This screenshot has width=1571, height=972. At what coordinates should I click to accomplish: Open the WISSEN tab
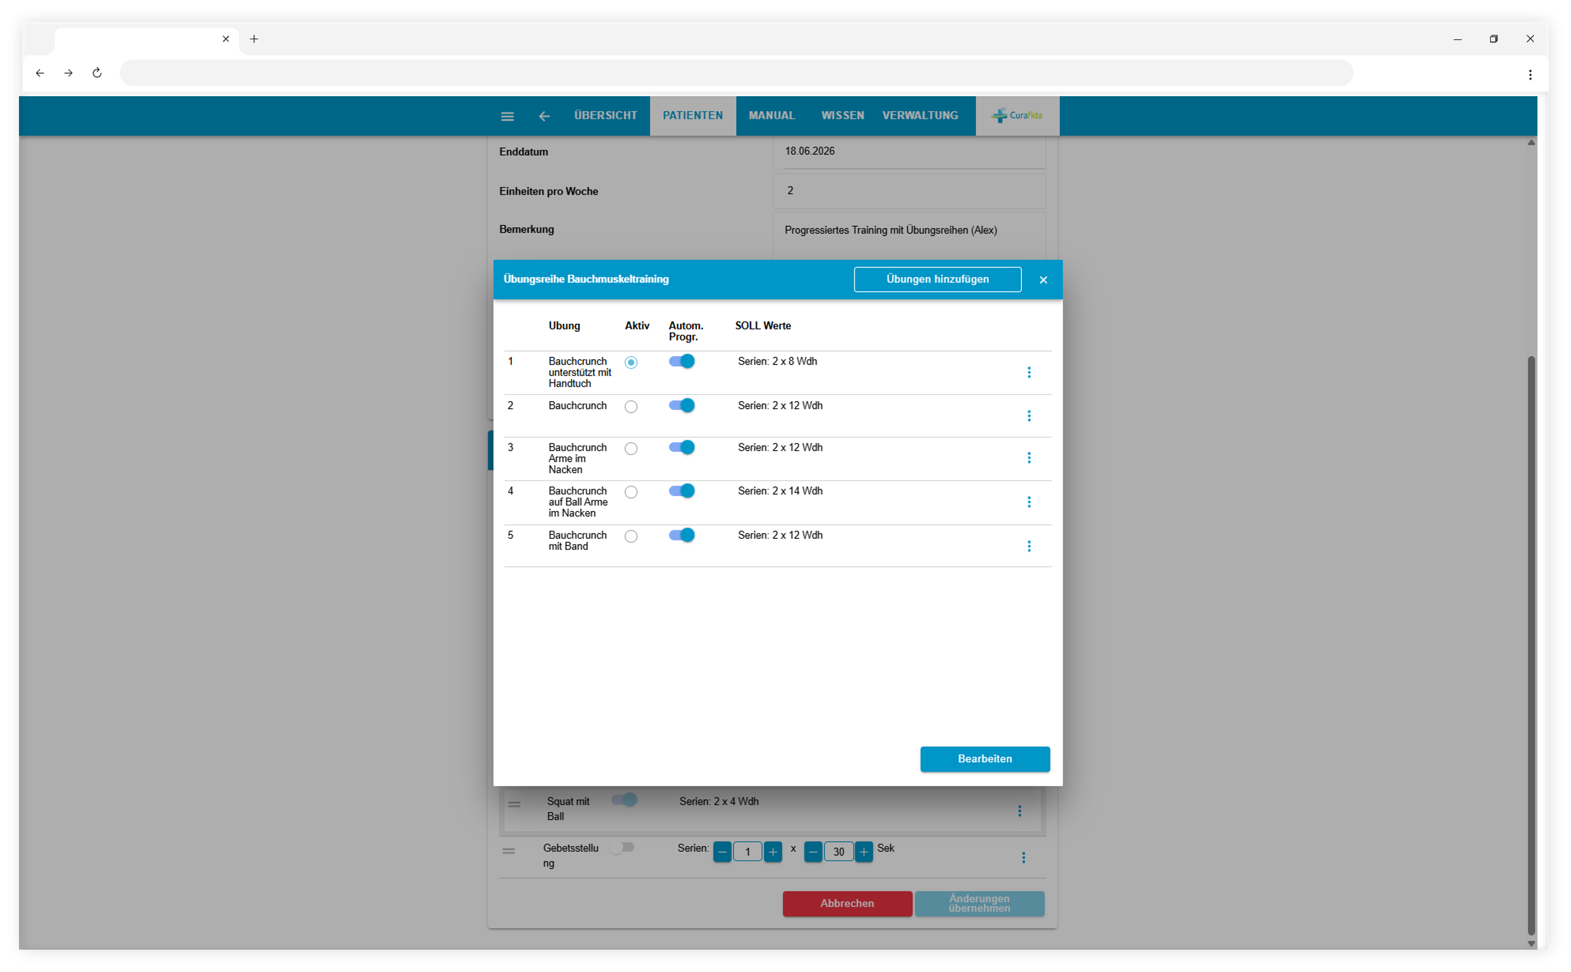click(x=843, y=116)
